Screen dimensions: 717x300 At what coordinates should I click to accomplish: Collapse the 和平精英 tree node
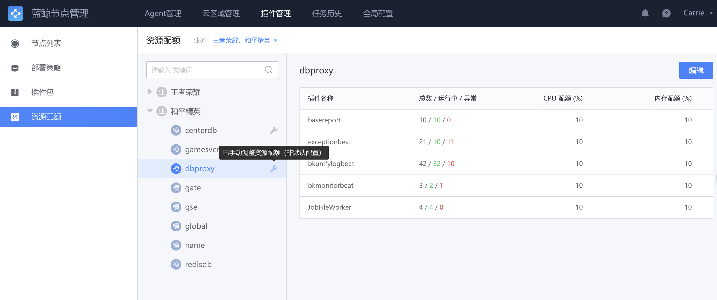point(150,111)
